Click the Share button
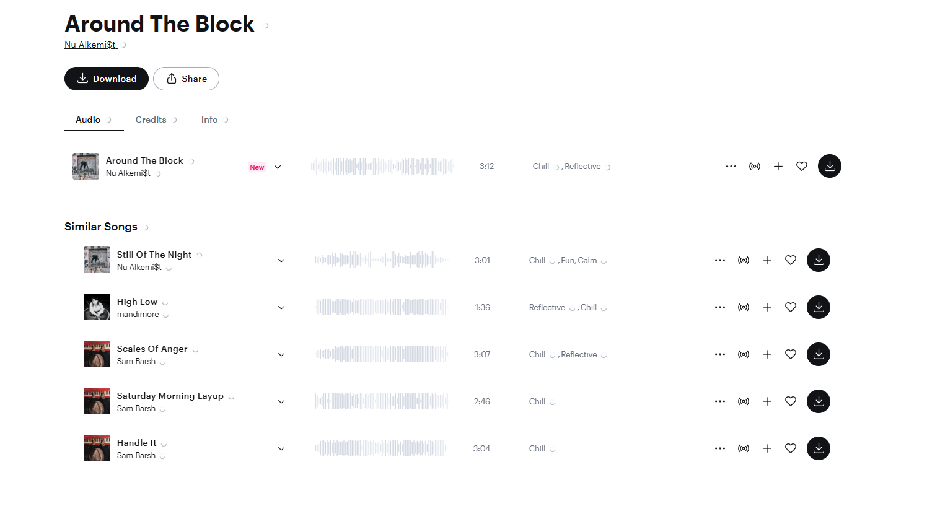This screenshot has width=927, height=506. (186, 79)
